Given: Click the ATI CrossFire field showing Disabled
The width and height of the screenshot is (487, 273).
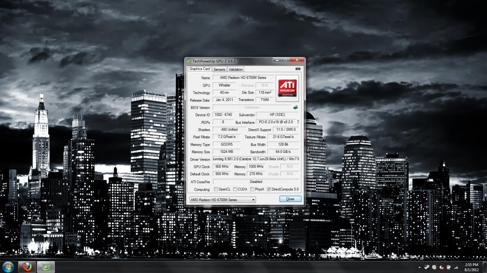Looking at the screenshot, I should point(256,182).
